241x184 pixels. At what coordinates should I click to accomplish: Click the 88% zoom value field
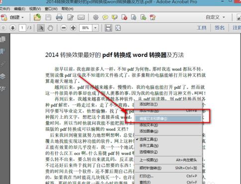pyautogui.click(x=85, y=28)
